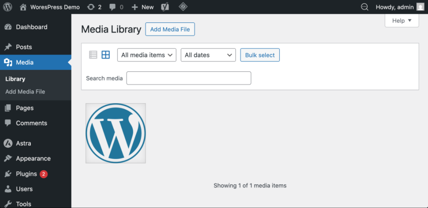Viewport: 428px width, 208px height.
Task: Open Add Media File in sidebar submenu
Action: 25,92
